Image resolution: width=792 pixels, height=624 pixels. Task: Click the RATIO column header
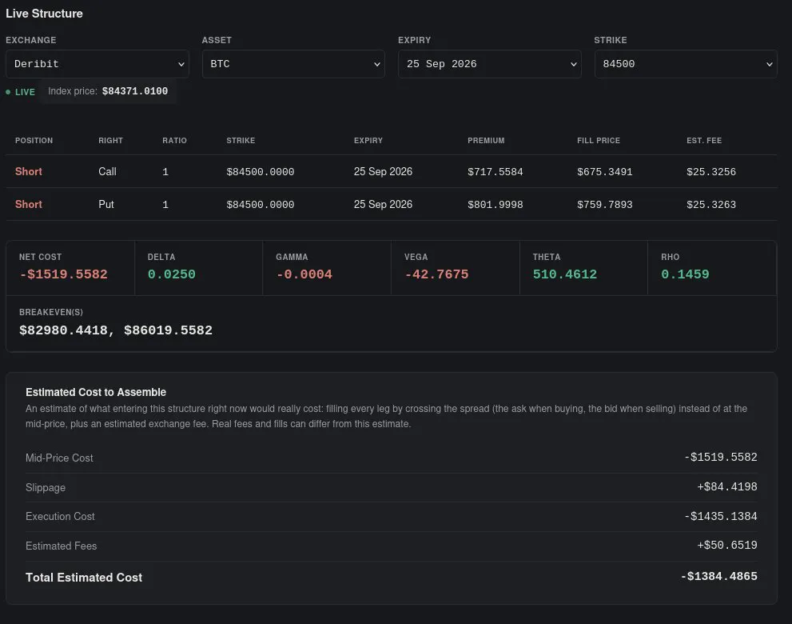[x=174, y=141]
